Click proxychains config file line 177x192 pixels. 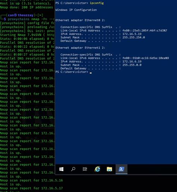pyautogui.click(x=27, y=23)
